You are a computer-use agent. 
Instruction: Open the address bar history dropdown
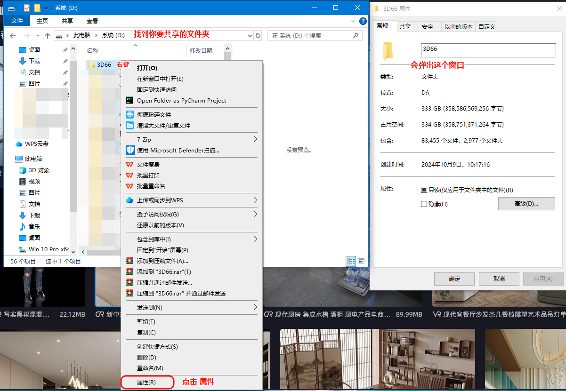(x=250, y=36)
